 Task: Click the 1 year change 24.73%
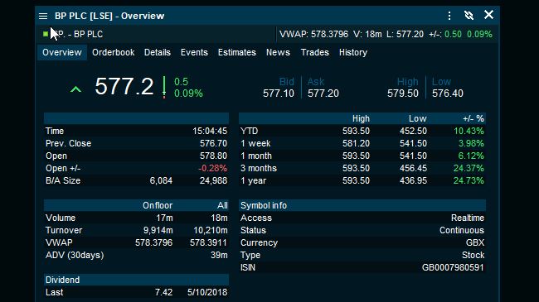(469, 180)
